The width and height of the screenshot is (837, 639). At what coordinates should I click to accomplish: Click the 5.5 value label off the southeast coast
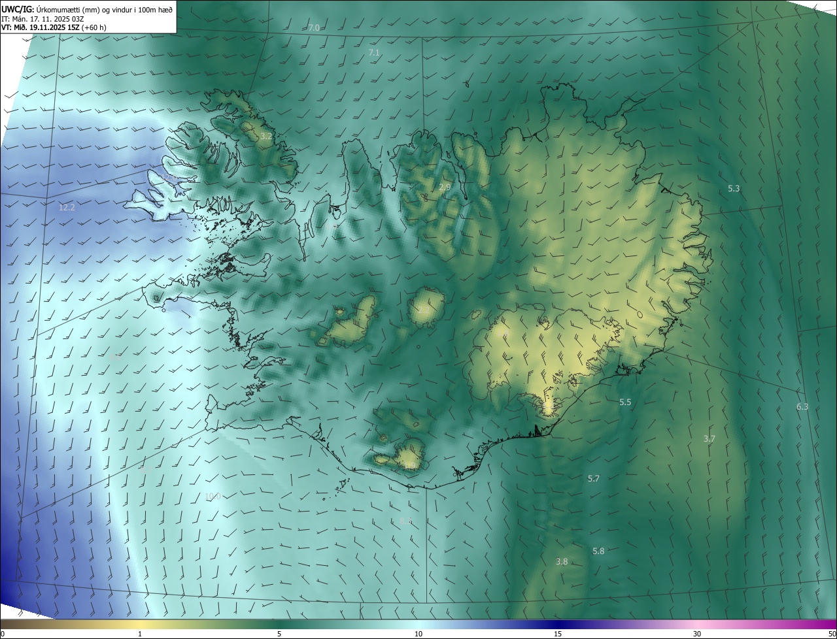tap(625, 402)
